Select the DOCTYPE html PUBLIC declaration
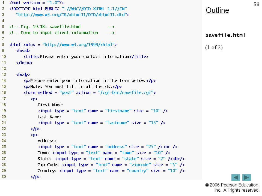 68,9
